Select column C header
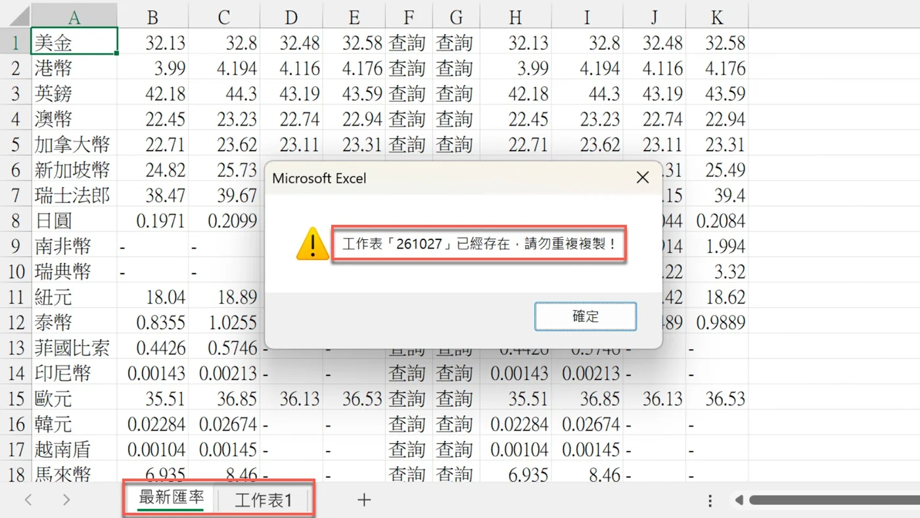 click(224, 17)
